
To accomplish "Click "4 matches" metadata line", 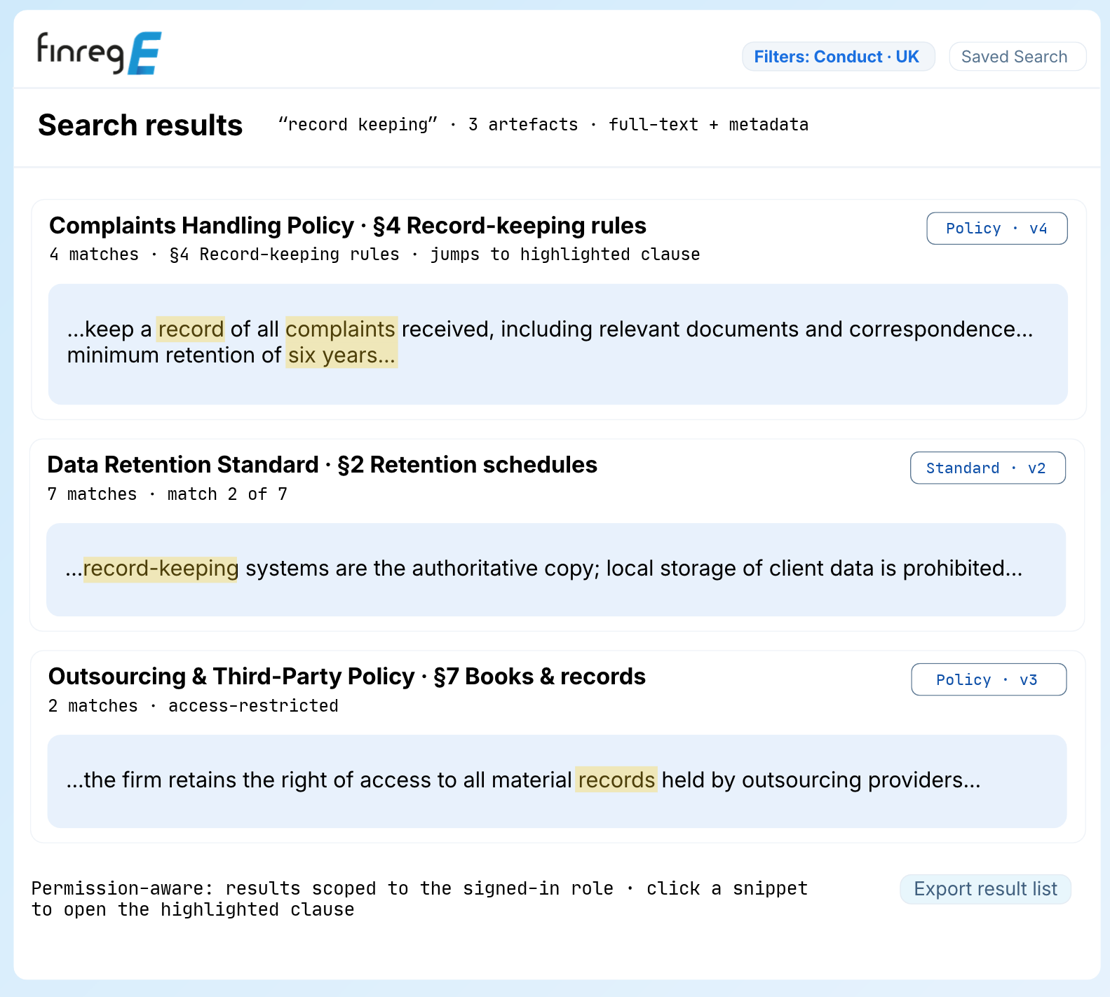I will 374,255.
